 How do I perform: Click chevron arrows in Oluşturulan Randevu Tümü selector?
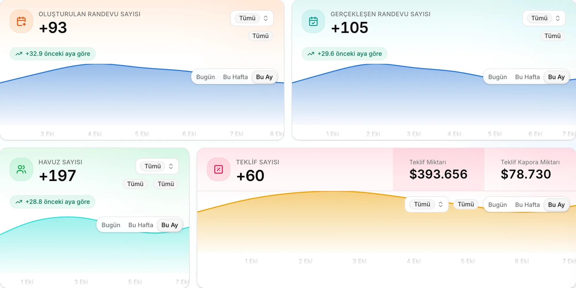tap(266, 18)
